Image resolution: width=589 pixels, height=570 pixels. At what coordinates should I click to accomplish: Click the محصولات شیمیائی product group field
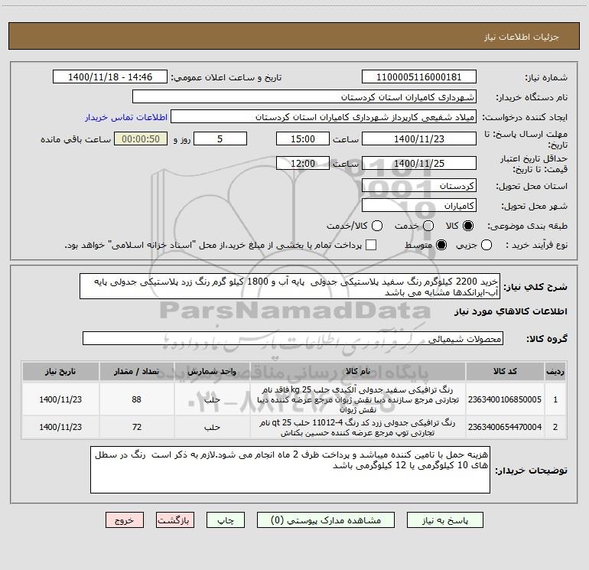(293, 338)
